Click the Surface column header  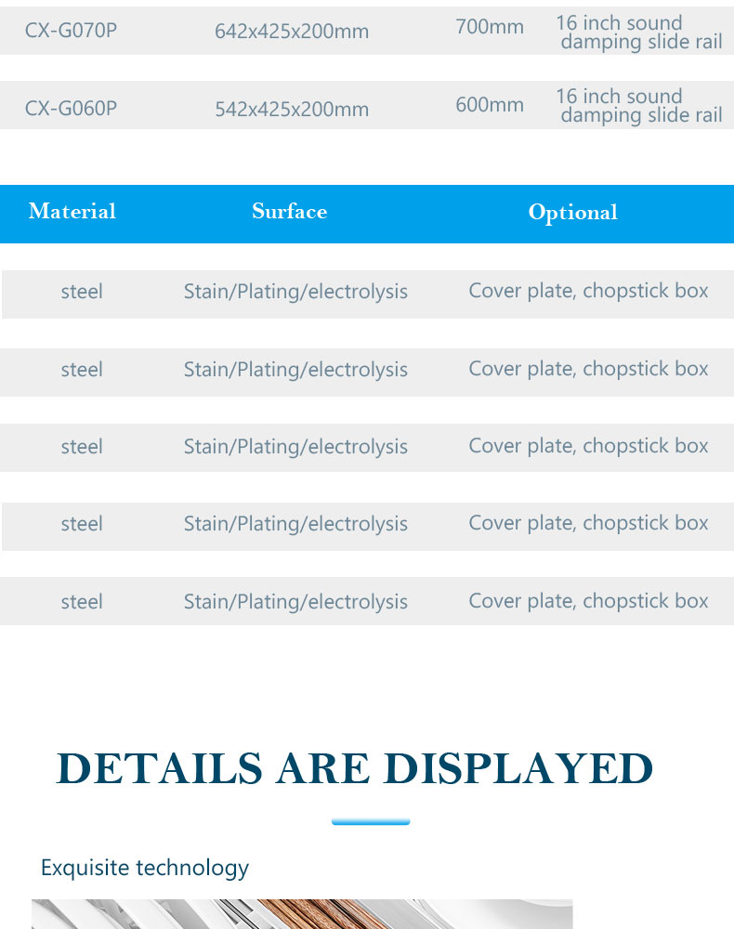(289, 212)
